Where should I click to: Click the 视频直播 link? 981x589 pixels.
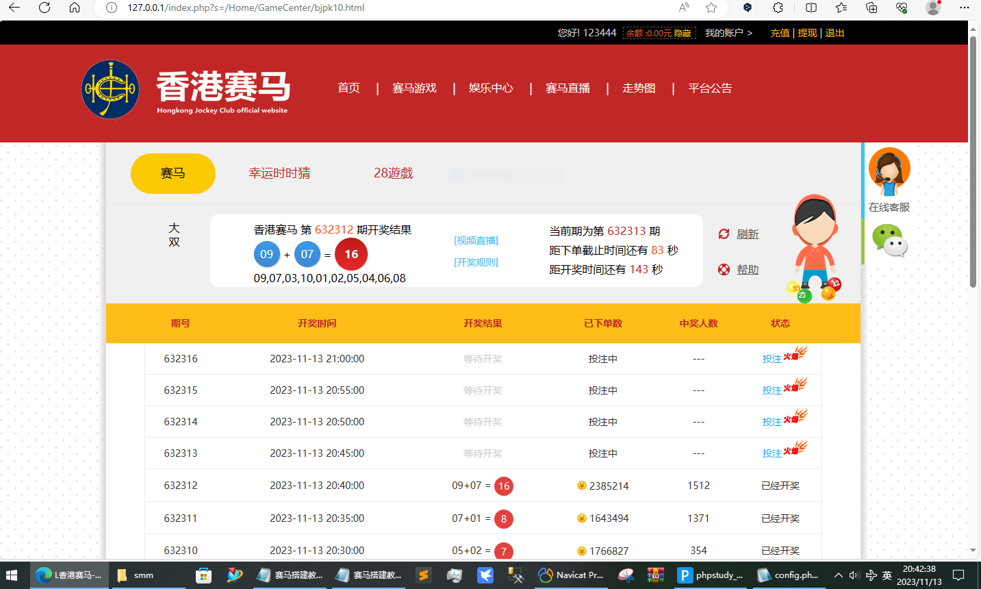pos(476,240)
